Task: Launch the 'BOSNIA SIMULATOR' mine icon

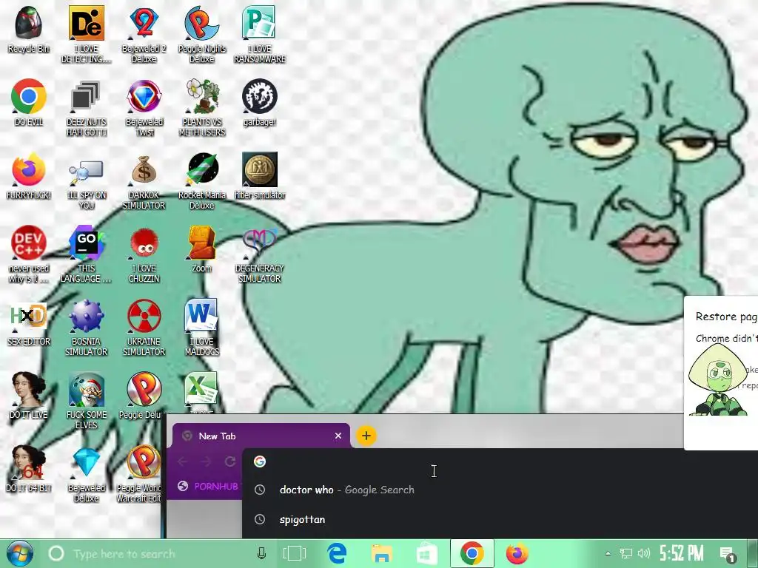Action: (x=86, y=328)
